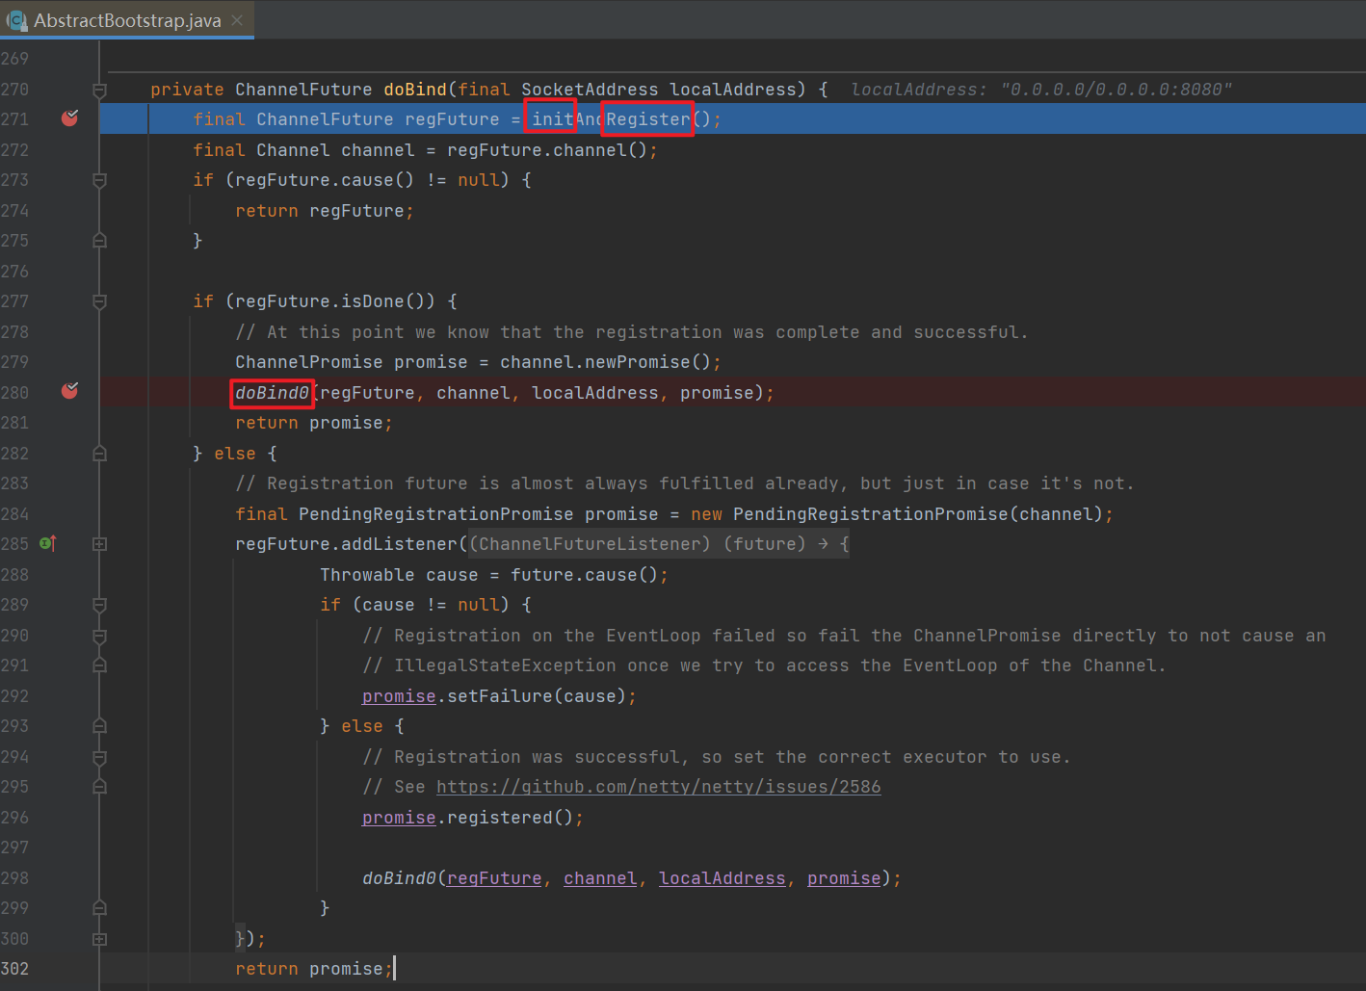
Task: Collapse the cause null check at line 289
Action: pyautogui.click(x=99, y=605)
